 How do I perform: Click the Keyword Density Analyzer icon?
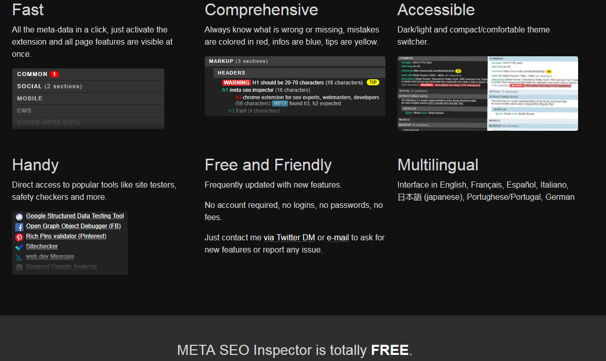click(19, 267)
